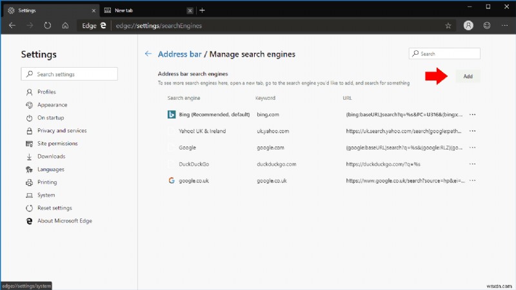Click the URL column header
The width and height of the screenshot is (516, 290).
tap(347, 98)
